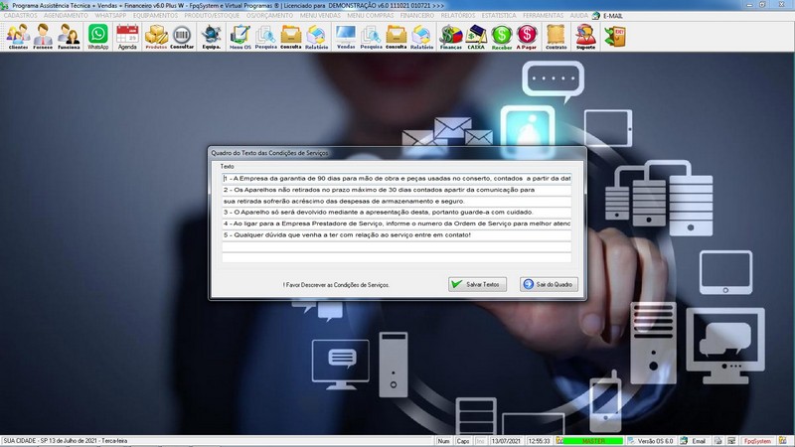Screen dimensions: 795x447
Task: Click the red A Pagar dollar icon
Action: (527, 37)
